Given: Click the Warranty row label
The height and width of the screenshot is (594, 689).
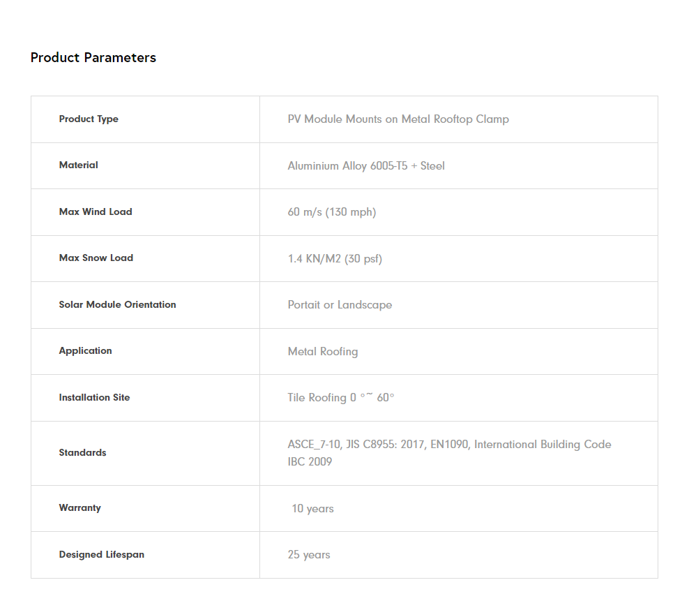Looking at the screenshot, I should pos(80,508).
